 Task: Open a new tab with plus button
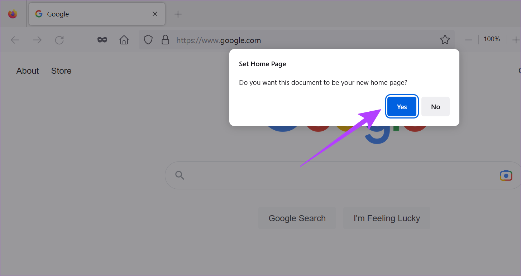[178, 14]
